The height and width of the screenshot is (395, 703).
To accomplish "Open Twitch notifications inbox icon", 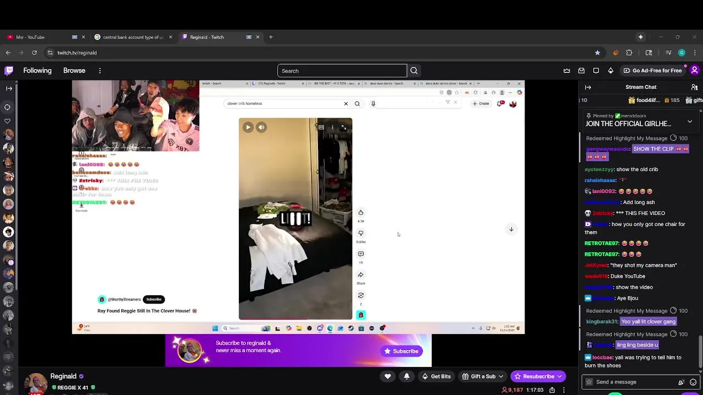I will 582,70.
